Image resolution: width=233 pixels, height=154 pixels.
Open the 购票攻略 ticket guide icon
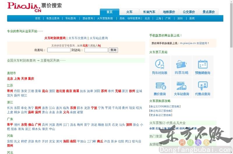coord(181,66)
